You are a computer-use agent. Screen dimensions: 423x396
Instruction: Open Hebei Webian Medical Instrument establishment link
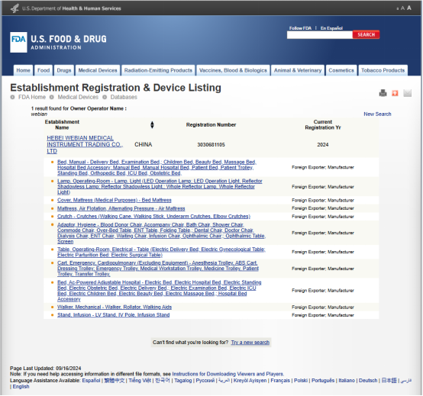[85, 144]
